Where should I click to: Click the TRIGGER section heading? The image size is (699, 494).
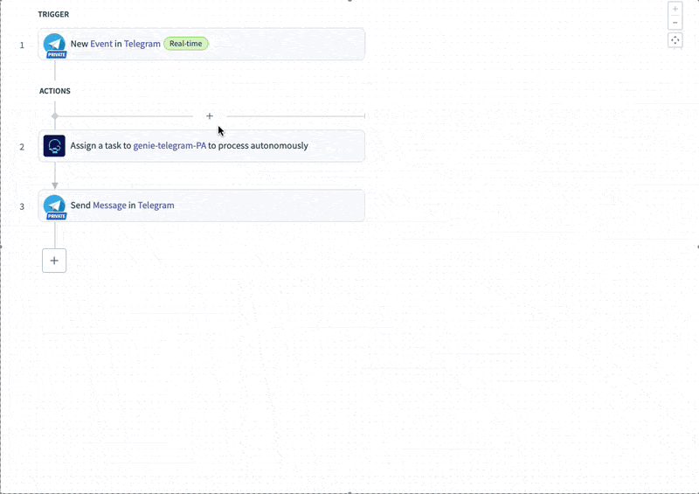53,14
